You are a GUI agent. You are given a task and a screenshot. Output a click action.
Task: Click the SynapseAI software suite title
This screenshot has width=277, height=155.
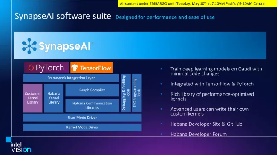(x=63, y=16)
